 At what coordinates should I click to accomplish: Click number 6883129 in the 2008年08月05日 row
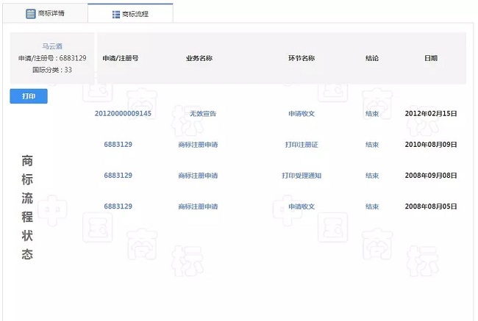coord(118,206)
